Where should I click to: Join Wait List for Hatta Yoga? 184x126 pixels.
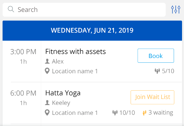click(x=152, y=97)
